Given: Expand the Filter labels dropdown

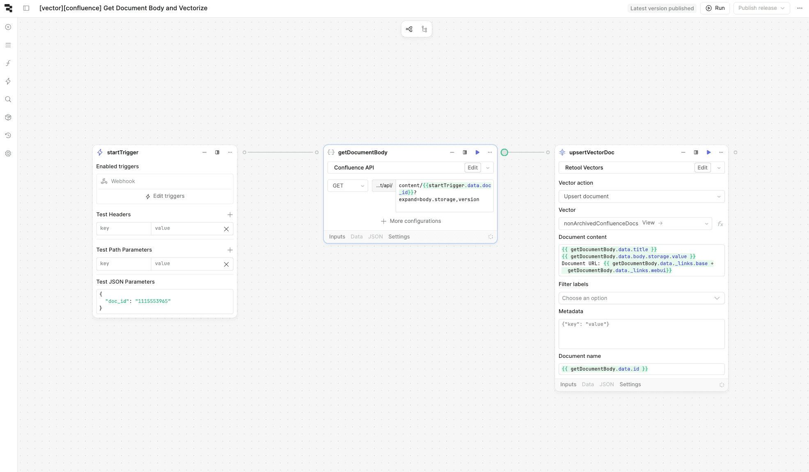Looking at the screenshot, I should coord(641,298).
